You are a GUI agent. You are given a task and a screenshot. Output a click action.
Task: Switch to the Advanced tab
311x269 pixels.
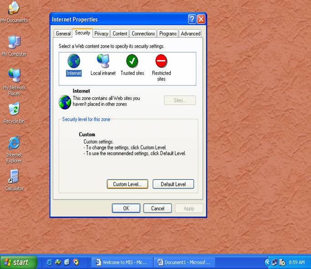191,34
